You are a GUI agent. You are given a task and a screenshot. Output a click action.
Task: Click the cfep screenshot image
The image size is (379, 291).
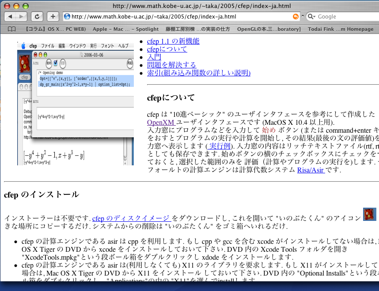(x=76, y=104)
